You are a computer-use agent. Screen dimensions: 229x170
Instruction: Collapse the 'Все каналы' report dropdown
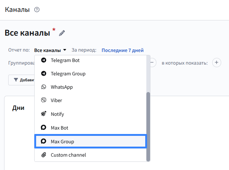(50, 50)
